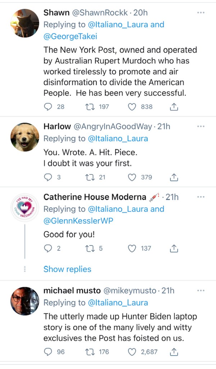
Task: Reply to Shawn's tweet about New York Post
Action: click(49, 107)
